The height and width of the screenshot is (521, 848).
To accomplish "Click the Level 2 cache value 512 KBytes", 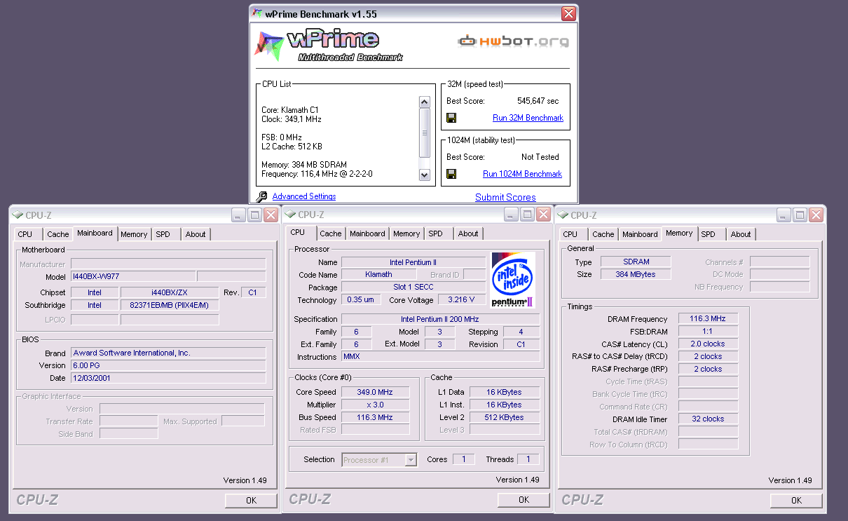I will (x=505, y=417).
